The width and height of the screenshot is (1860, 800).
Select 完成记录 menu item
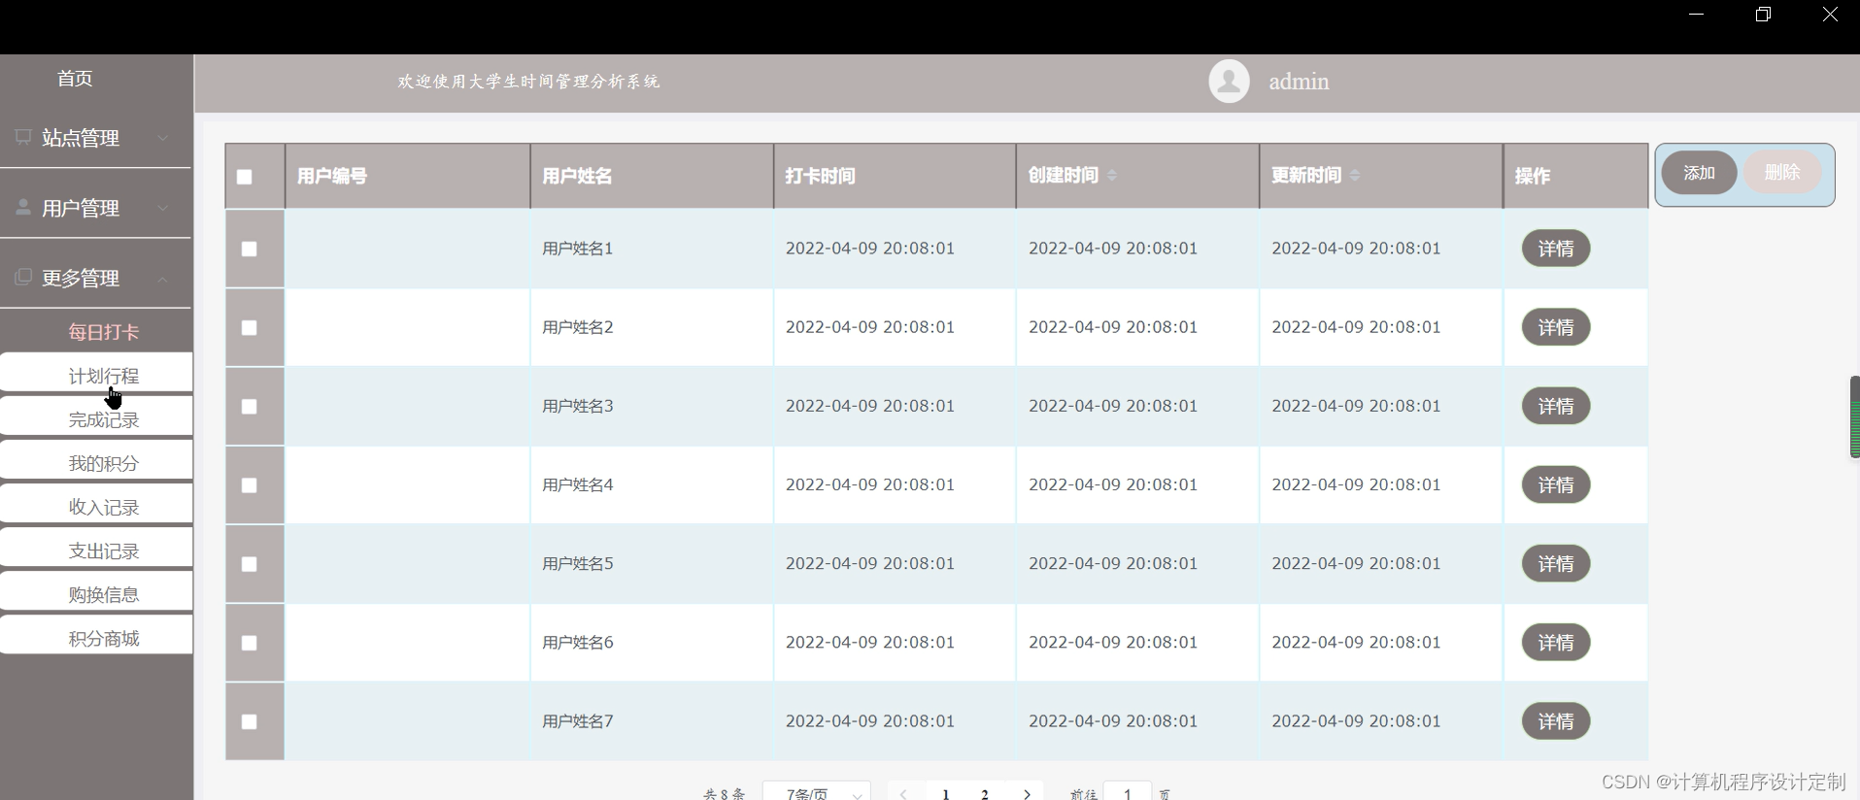(x=96, y=417)
